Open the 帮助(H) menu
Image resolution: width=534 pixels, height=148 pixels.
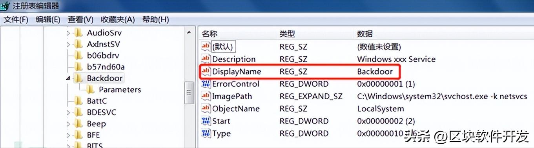coord(155,20)
